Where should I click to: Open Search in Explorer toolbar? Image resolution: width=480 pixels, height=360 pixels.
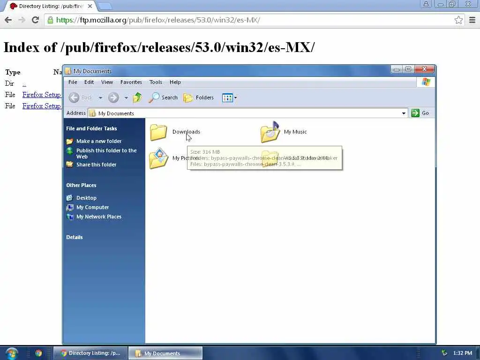[x=163, y=97]
